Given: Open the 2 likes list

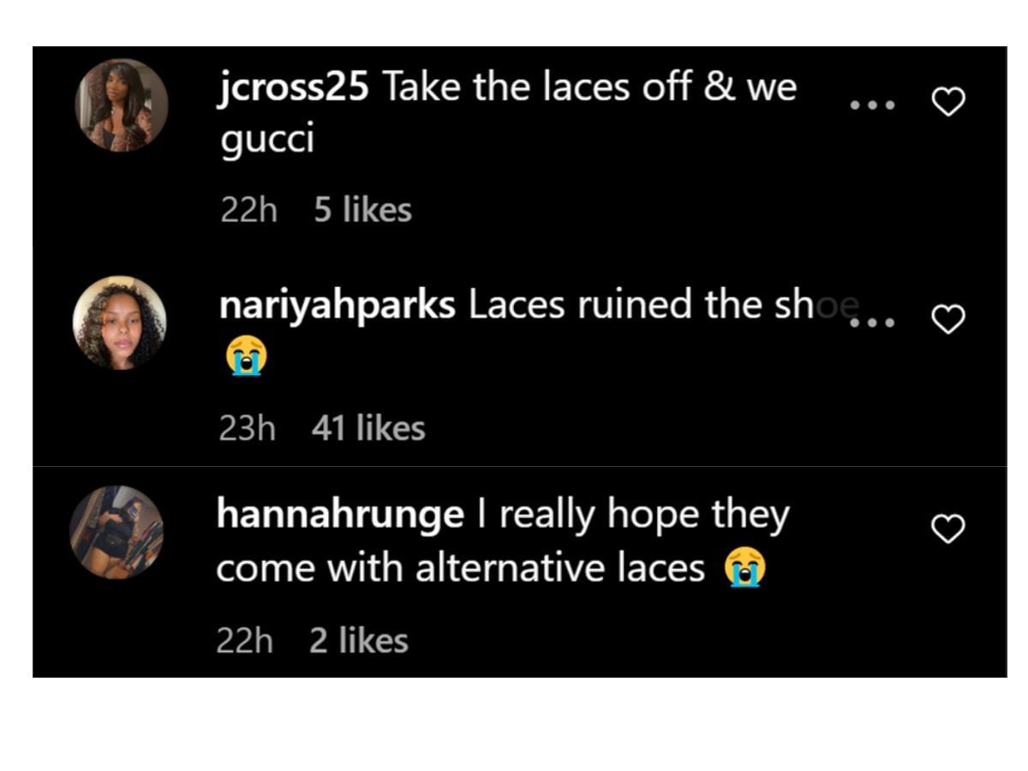Looking at the screenshot, I should point(359,640).
